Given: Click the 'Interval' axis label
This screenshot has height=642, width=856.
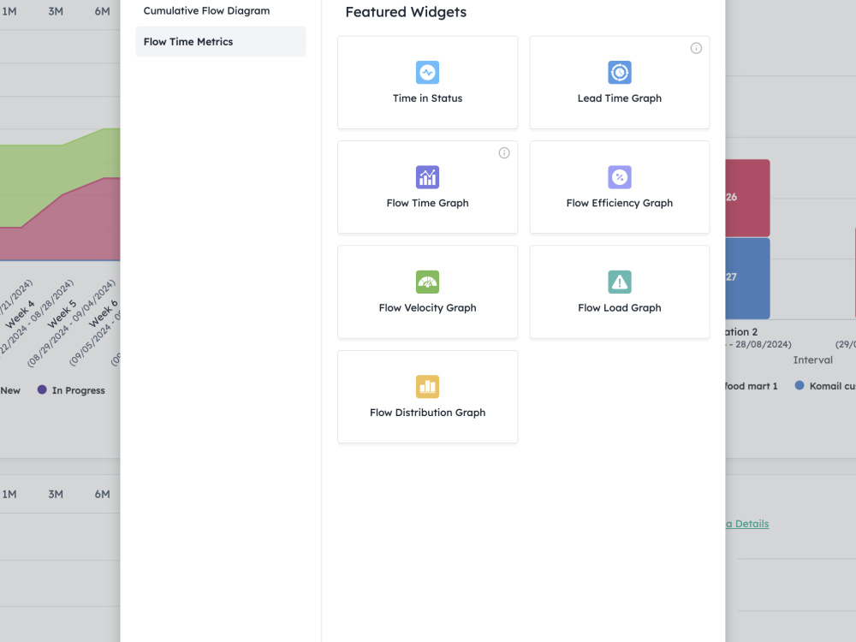Looking at the screenshot, I should (x=813, y=360).
